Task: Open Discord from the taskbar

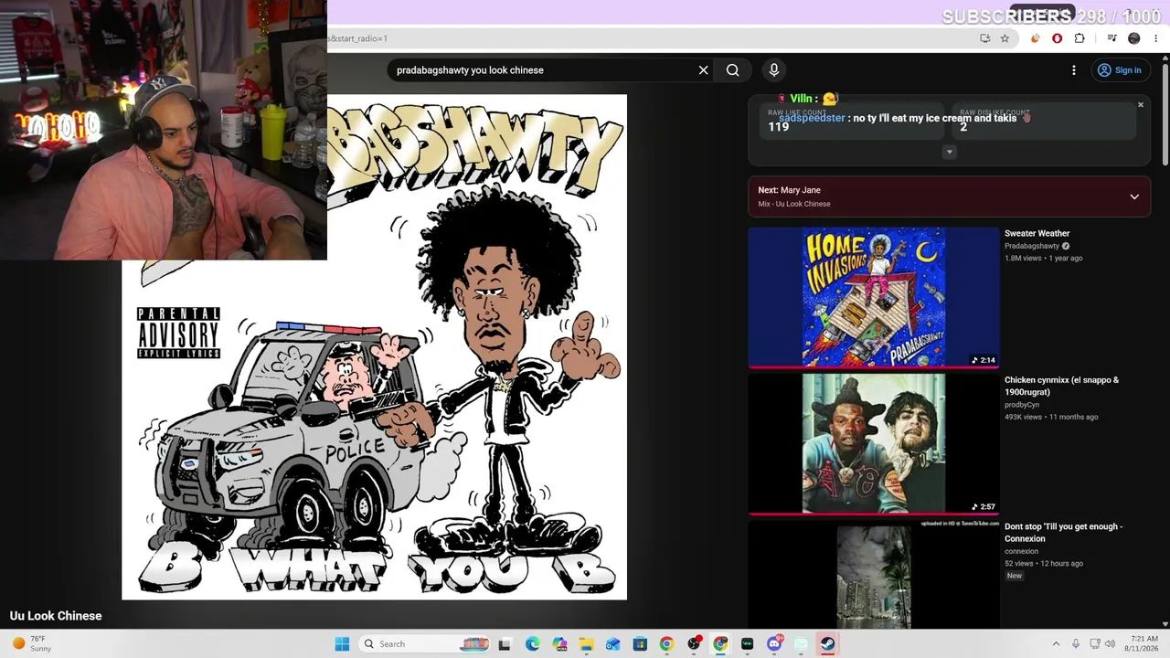Action: tap(774, 644)
